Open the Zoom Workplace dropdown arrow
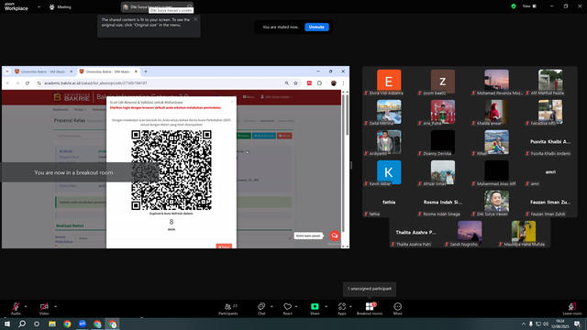This screenshot has height=330, width=587. (39, 6)
